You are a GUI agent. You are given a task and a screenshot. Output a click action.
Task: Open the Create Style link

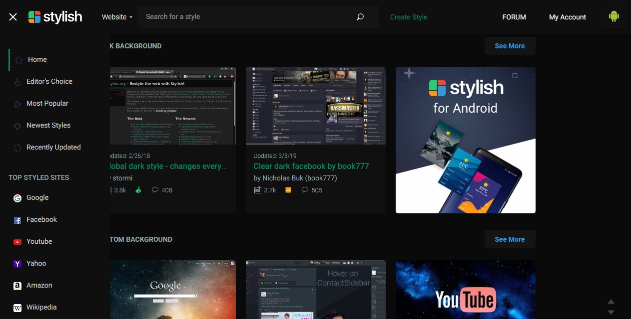click(409, 17)
